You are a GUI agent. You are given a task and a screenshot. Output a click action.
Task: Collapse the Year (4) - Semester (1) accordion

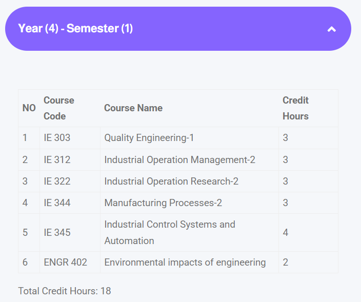click(75, 29)
